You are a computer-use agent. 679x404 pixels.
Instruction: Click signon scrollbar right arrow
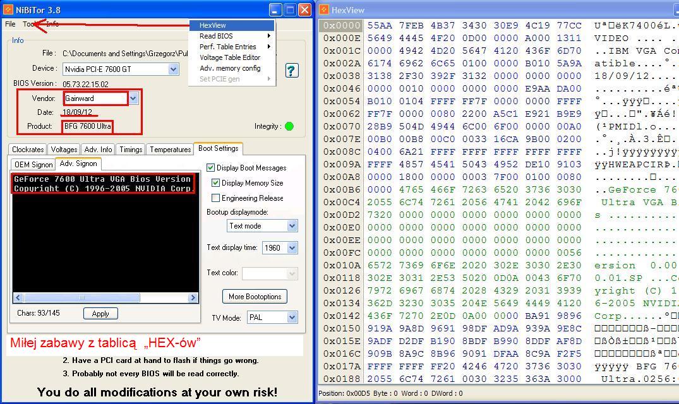193,297
